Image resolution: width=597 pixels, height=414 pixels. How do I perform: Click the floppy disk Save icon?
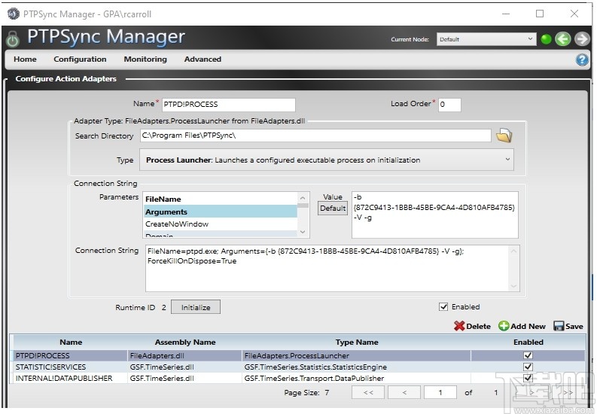[x=559, y=326]
